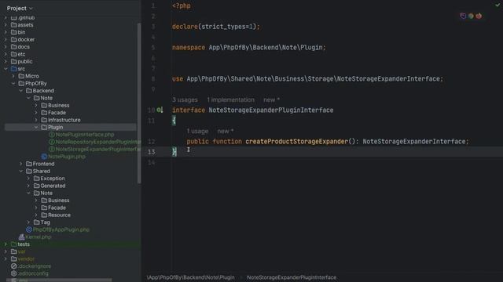This screenshot has height=282, width=503.
Task: Click line number 14 in the gutter
Action: coord(151,162)
